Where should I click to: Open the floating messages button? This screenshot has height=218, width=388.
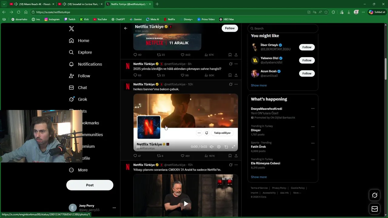pos(375,209)
